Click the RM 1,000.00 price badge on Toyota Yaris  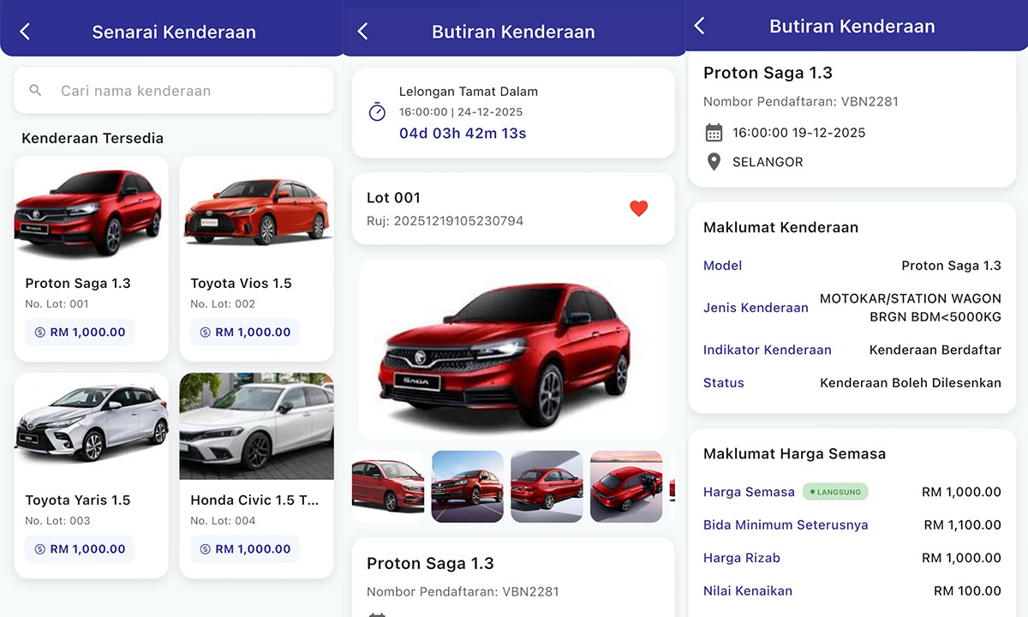pyautogui.click(x=80, y=548)
